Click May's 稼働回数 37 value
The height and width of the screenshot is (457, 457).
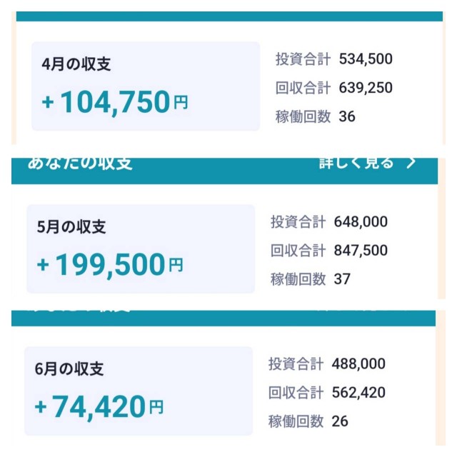pyautogui.click(x=342, y=279)
